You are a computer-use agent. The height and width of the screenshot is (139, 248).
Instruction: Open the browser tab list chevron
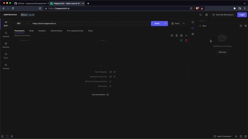245,3
